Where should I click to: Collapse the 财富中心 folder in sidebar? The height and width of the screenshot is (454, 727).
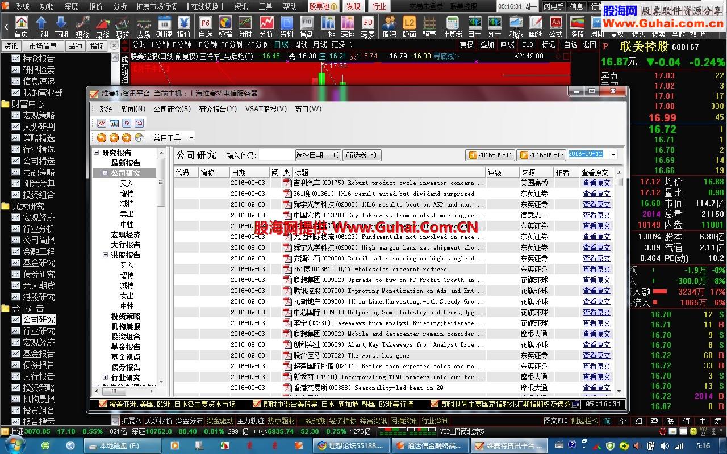click(x=6, y=104)
